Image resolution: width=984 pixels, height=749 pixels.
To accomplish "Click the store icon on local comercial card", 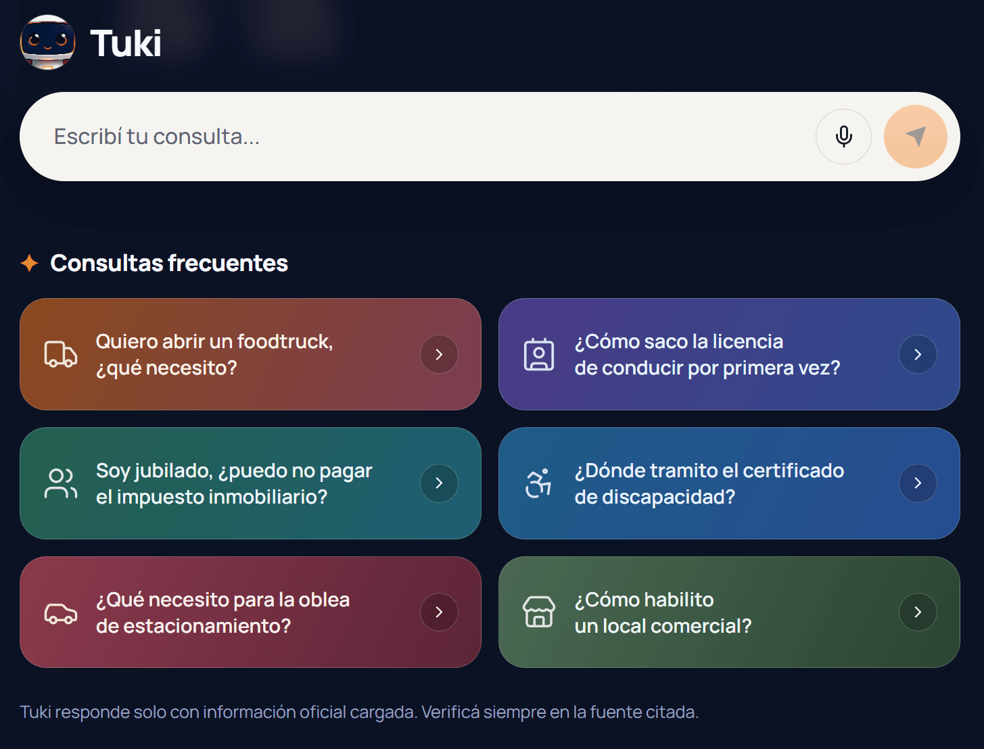I will tap(539, 612).
